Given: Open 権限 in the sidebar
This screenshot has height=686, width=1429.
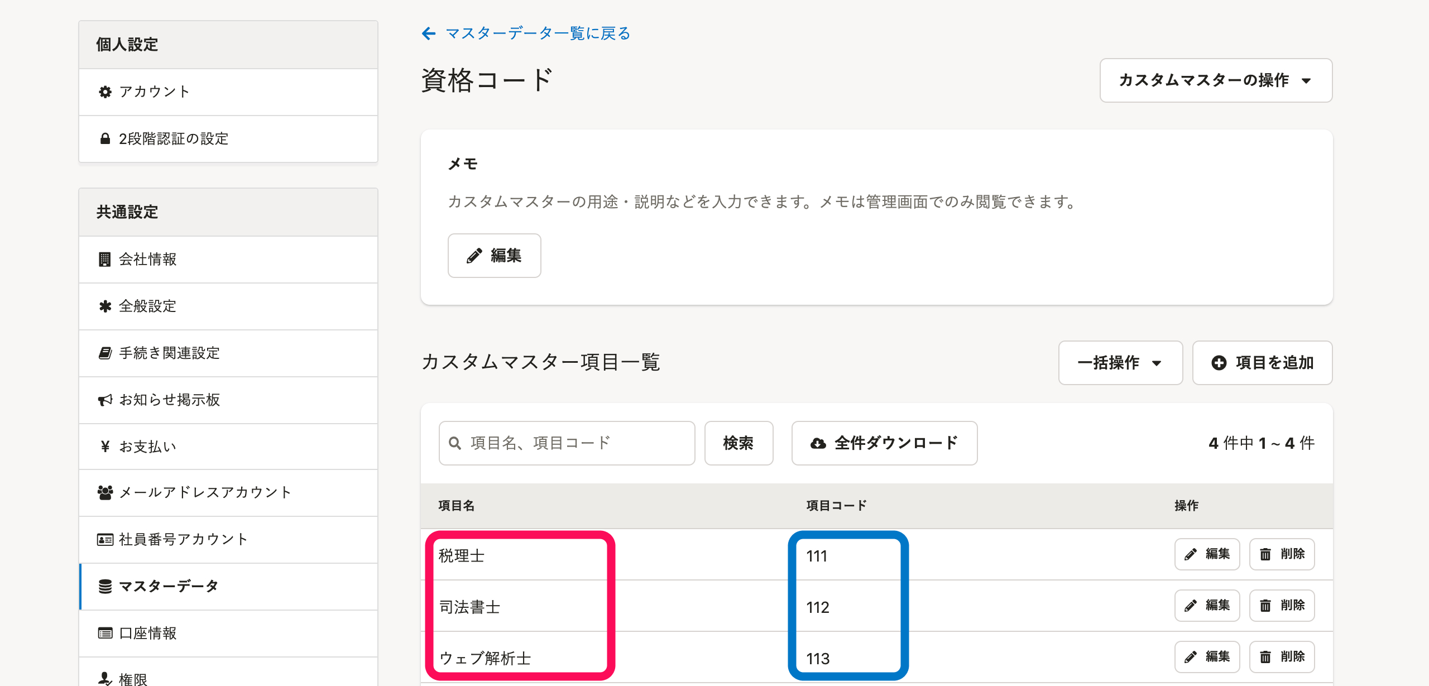Looking at the screenshot, I should (228, 673).
